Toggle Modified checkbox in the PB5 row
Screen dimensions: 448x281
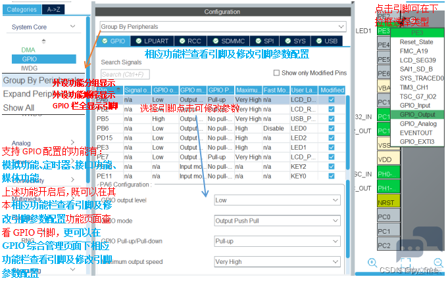coord(332,119)
